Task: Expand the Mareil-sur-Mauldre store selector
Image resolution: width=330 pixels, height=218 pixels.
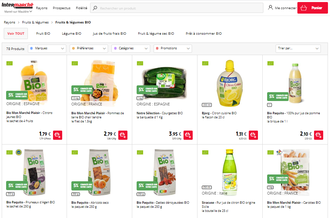Action: [18, 12]
